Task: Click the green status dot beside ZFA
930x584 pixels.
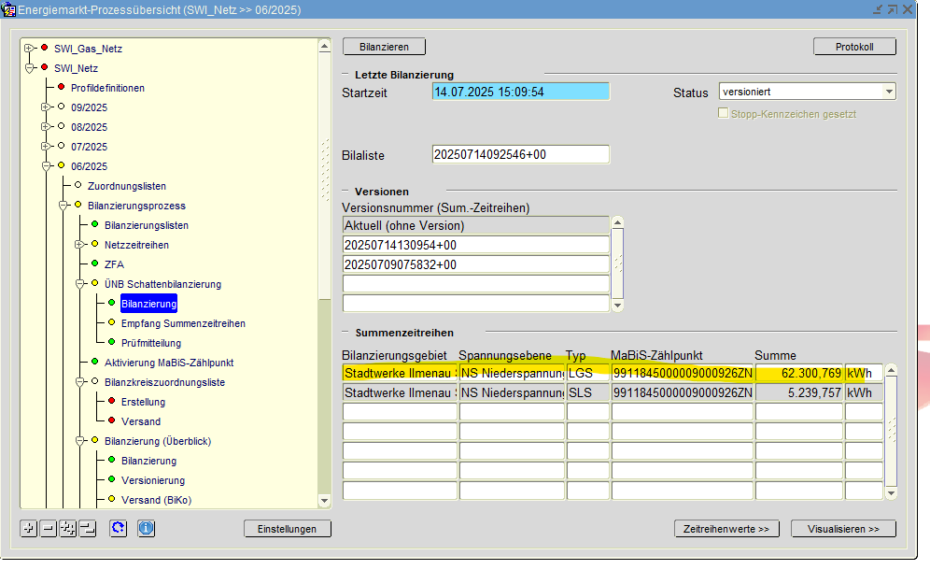Action: [x=94, y=264]
